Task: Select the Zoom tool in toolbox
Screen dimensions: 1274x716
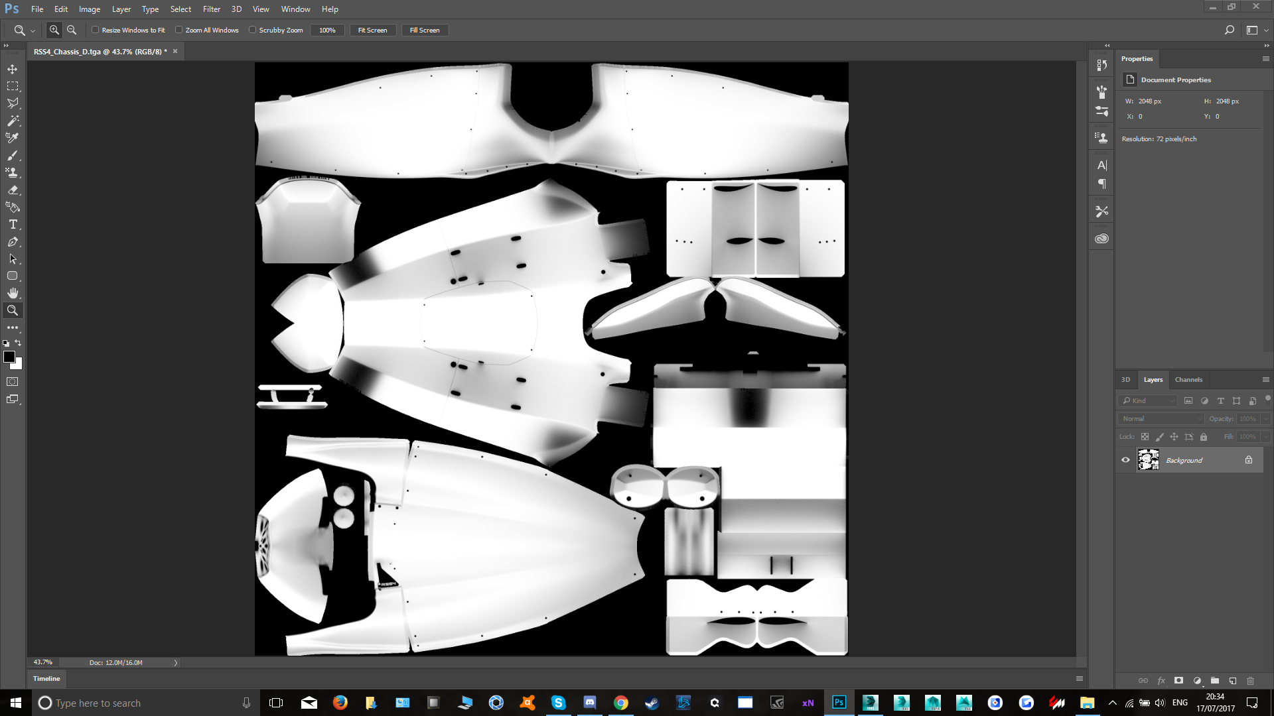Action: (13, 310)
